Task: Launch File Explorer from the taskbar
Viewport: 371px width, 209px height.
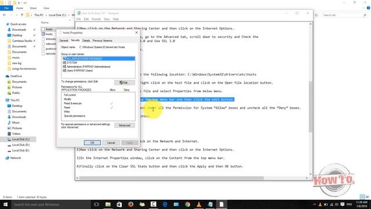Action: click(x=108, y=204)
